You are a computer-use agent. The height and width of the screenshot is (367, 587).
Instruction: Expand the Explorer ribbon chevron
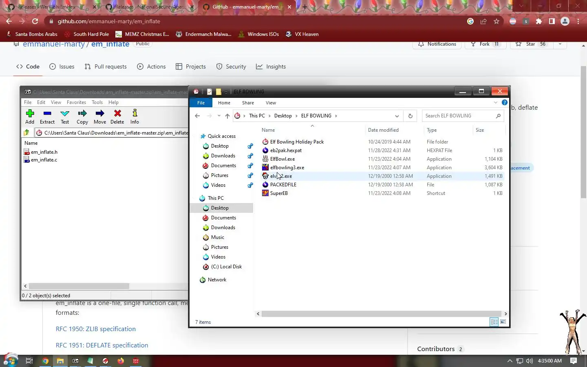(496, 102)
